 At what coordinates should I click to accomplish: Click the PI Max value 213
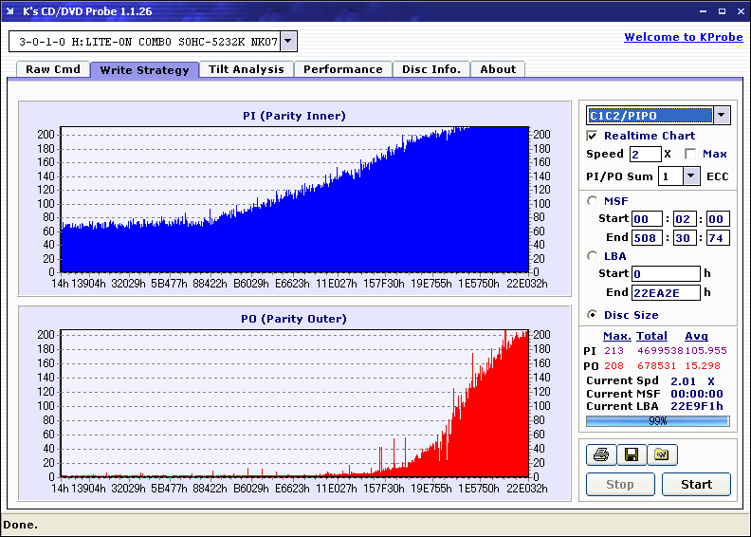tap(614, 351)
